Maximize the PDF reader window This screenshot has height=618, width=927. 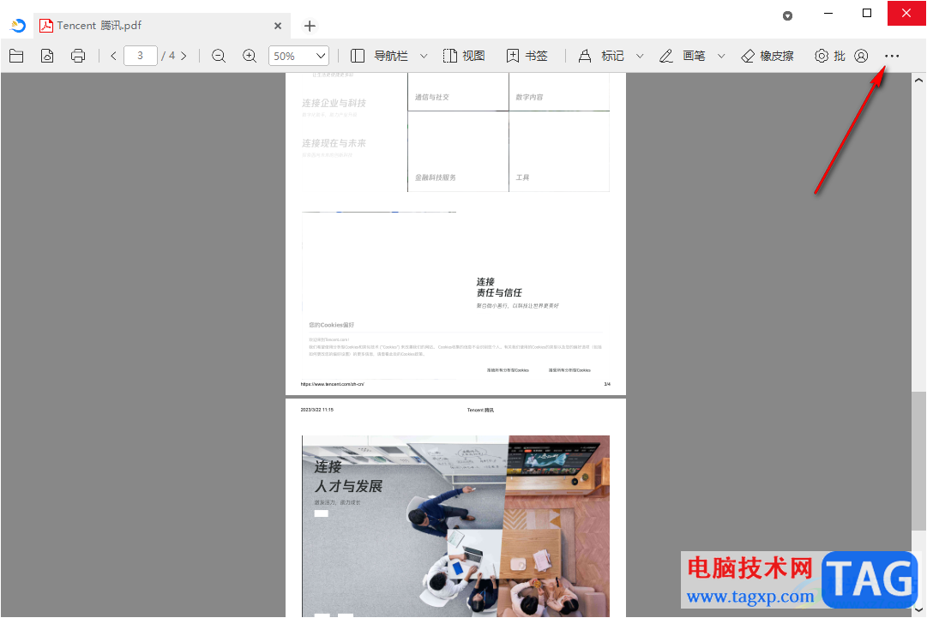[867, 13]
